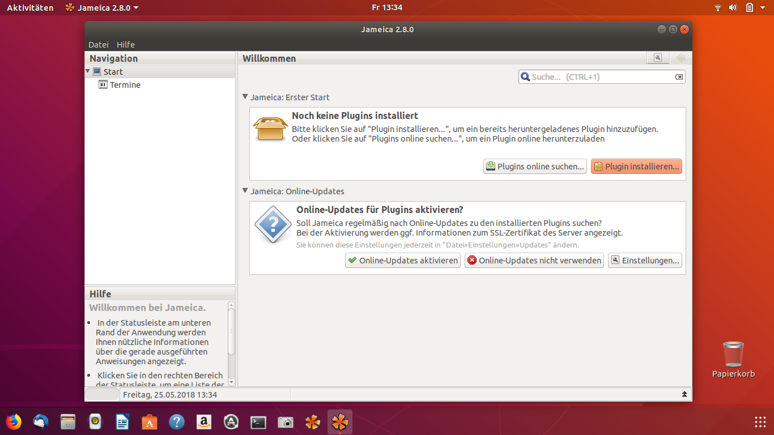Click the clock Fr 13:34 in top bar
The height and width of the screenshot is (435, 774).
(387, 7)
